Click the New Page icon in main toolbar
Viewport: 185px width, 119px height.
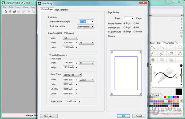[6, 11]
